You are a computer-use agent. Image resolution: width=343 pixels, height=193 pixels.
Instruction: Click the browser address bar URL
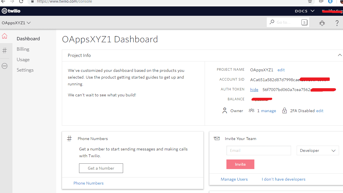click(x=64, y=1)
